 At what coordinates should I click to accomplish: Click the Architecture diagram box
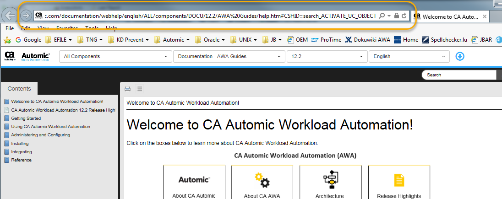(330, 182)
